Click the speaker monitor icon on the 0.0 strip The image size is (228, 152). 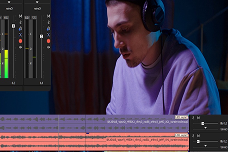[48, 47]
